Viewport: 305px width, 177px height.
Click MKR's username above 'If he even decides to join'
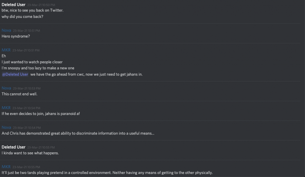click(x=6, y=108)
